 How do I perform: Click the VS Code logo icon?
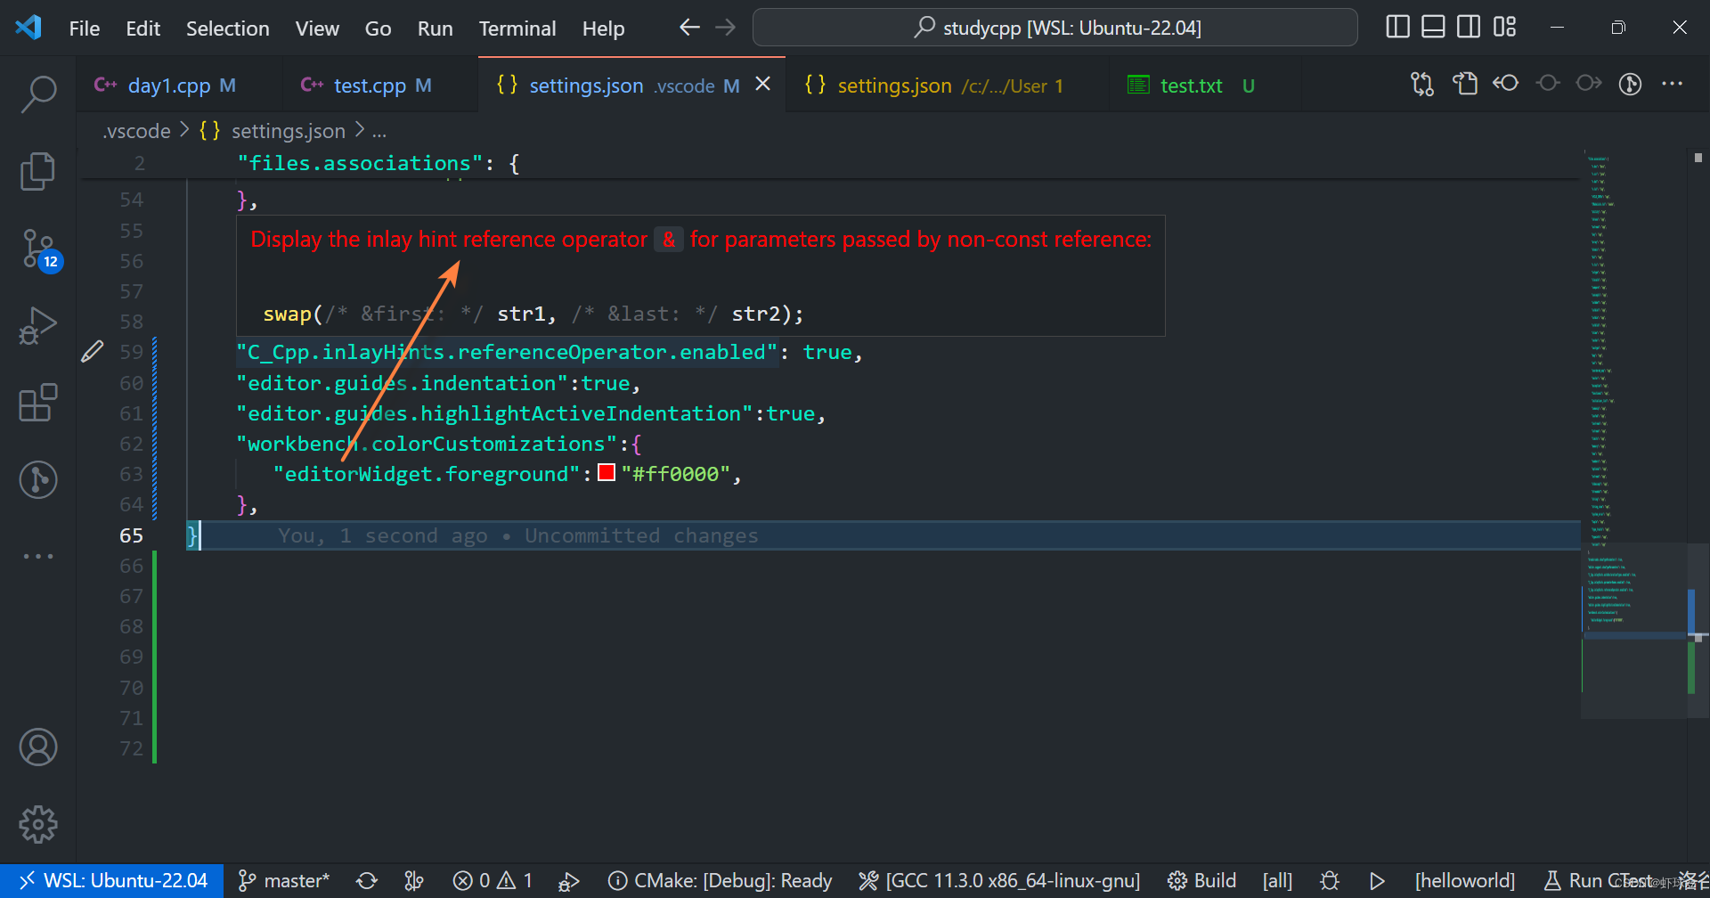[x=28, y=28]
